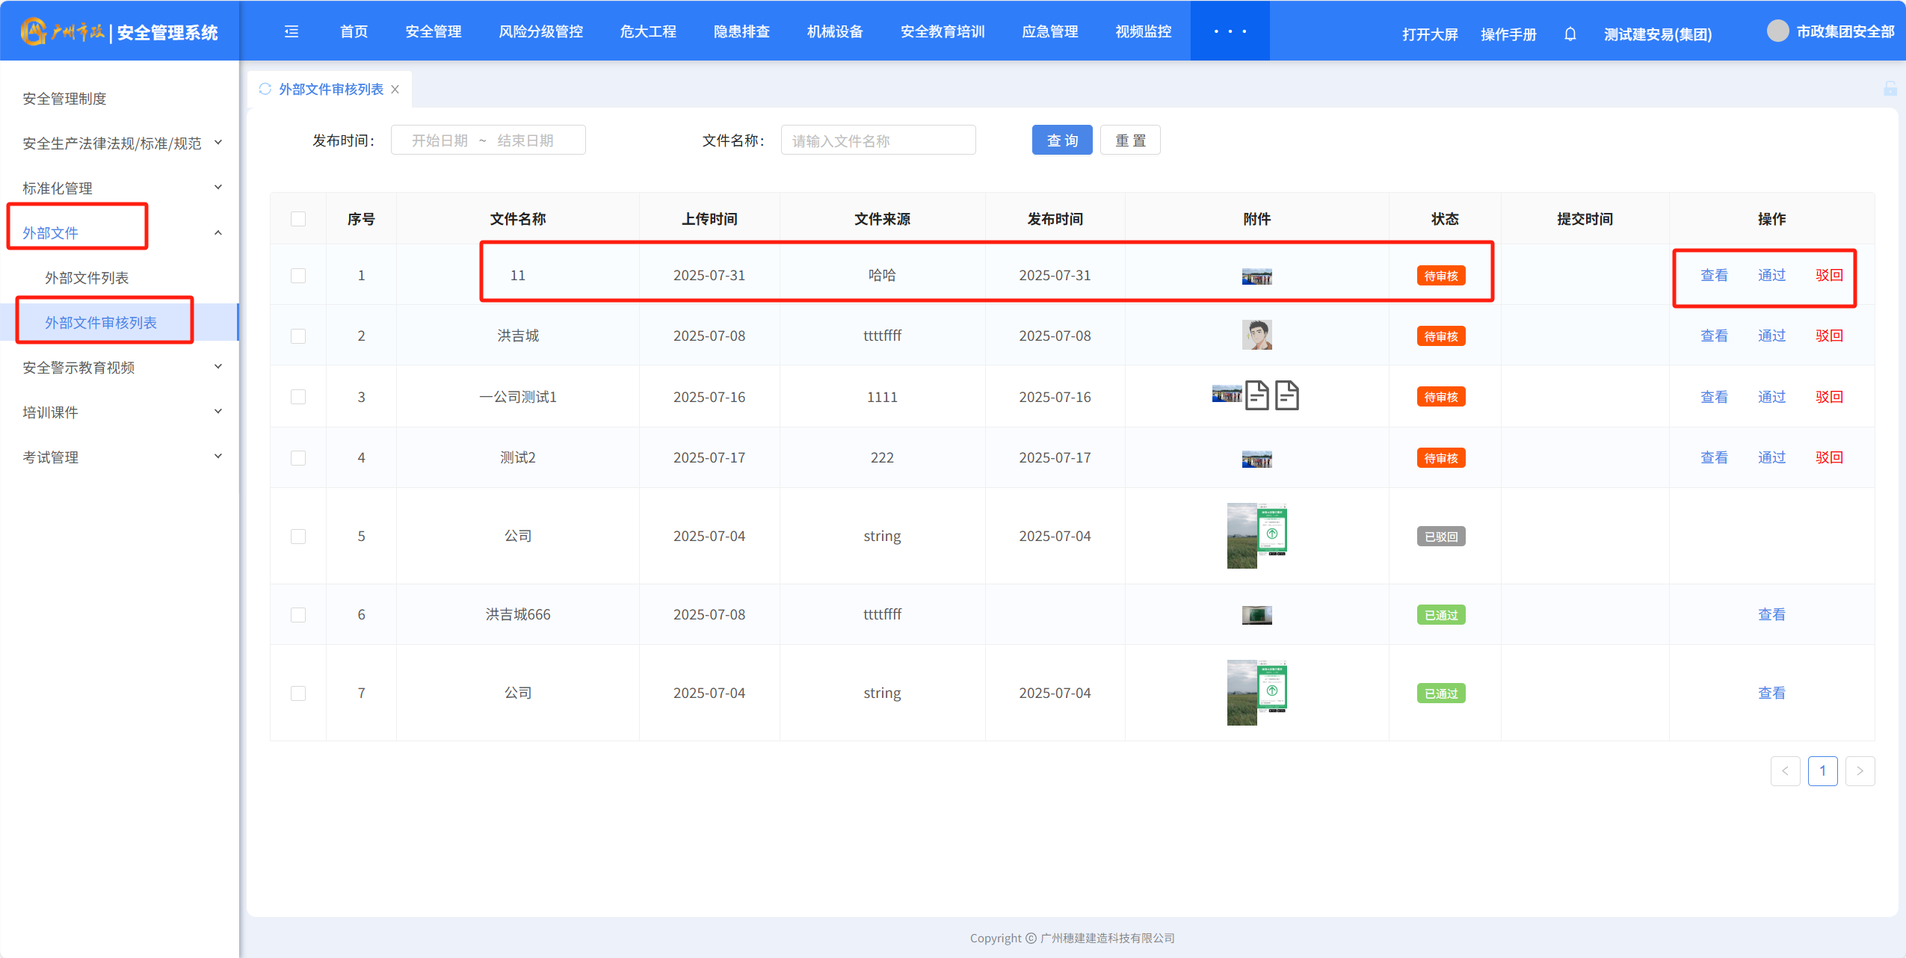This screenshot has height=958, width=1906.
Task: Open the three-dots more menu
Action: click(1230, 31)
